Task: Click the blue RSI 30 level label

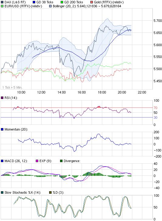Action: click(x=155, y=117)
